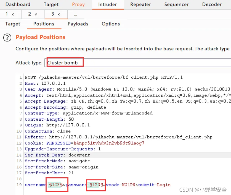This screenshot has width=231, height=195.
Task: Open the Positions sub-tab
Action: tap(44, 24)
